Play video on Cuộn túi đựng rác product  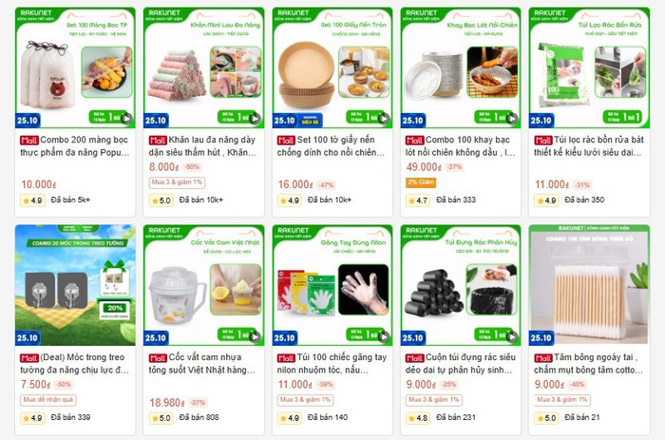pos(512,336)
